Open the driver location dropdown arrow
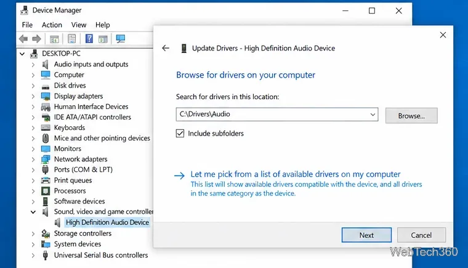This screenshot has height=268, width=468. 373,115
